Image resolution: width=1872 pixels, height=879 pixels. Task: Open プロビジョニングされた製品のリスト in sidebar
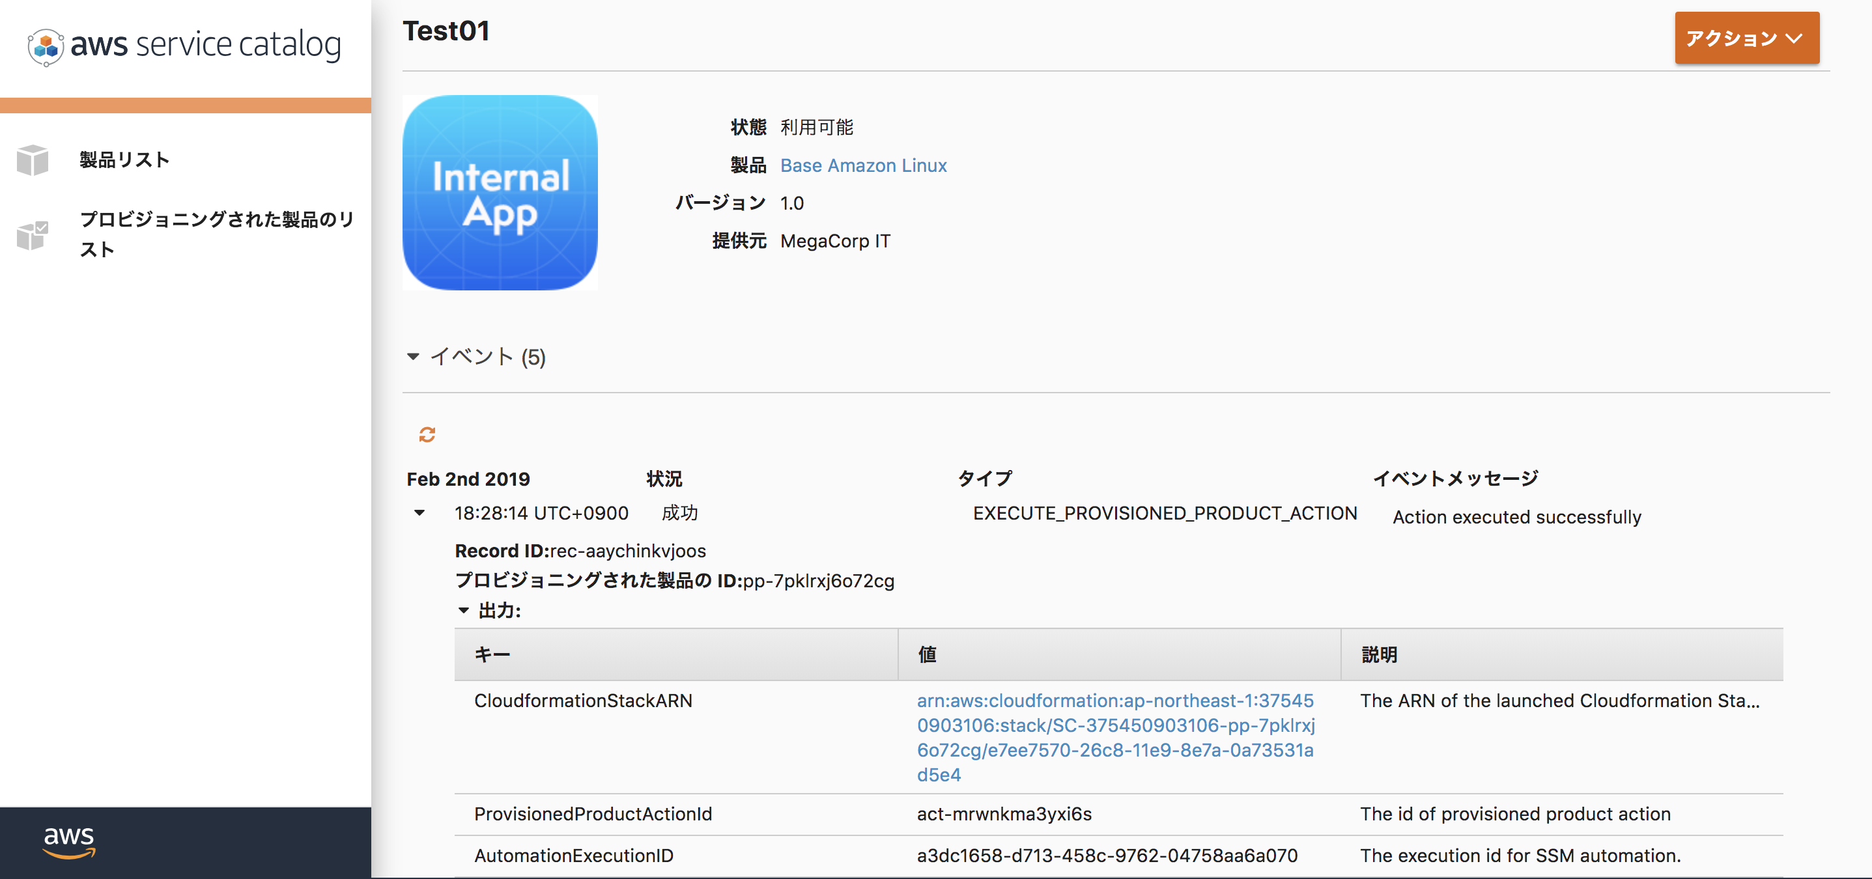click(x=216, y=234)
